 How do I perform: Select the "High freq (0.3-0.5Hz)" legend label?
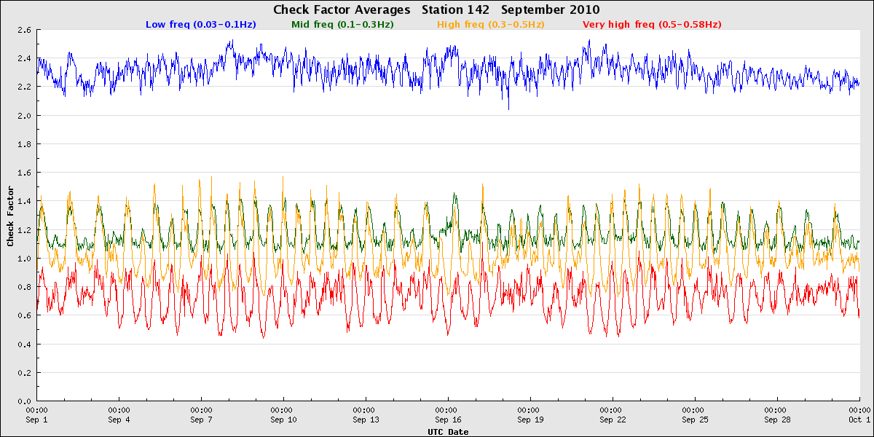pyautogui.click(x=490, y=24)
